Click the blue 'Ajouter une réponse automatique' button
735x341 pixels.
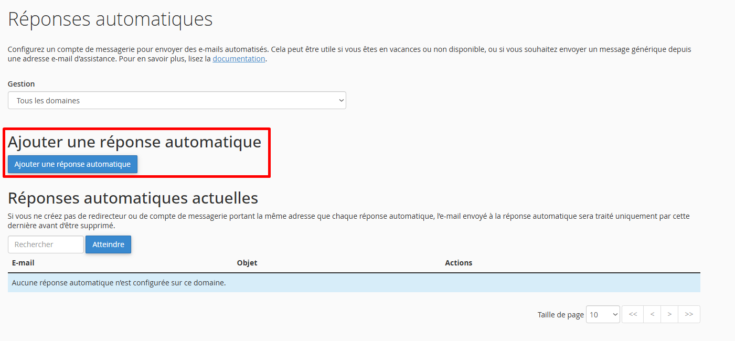[72, 164]
